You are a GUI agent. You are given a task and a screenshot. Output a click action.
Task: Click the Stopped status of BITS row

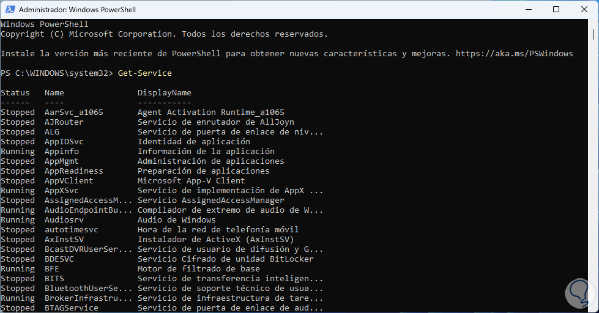[x=18, y=279]
